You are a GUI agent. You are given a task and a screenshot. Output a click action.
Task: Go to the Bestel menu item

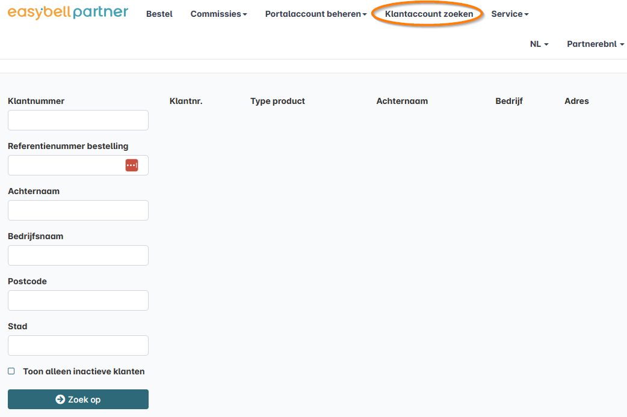[x=159, y=14]
